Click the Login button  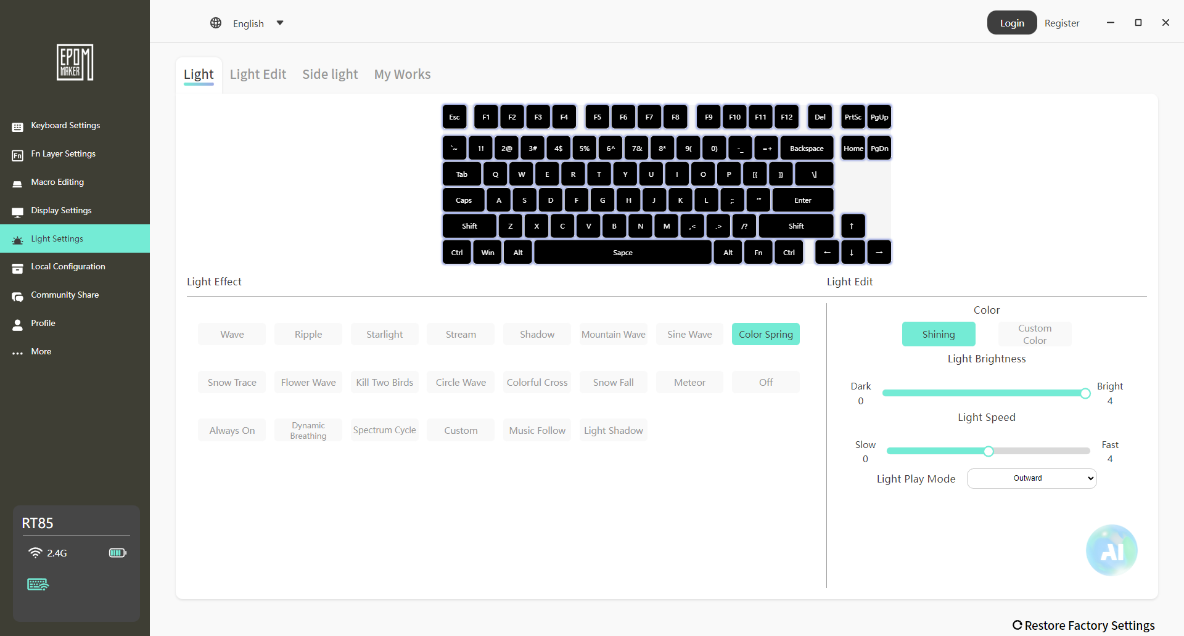(1012, 23)
